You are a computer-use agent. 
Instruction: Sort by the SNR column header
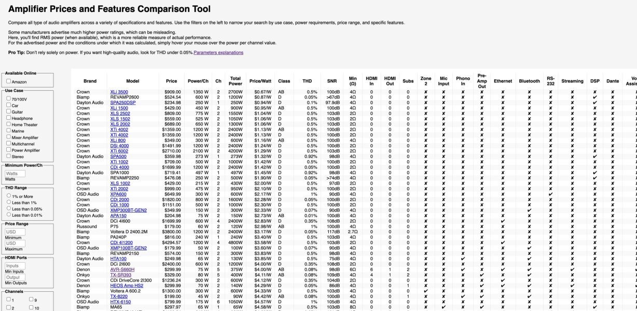(331, 81)
